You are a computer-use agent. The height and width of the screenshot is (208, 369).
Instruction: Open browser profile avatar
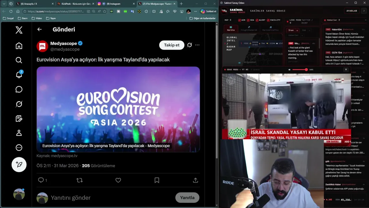189,11
